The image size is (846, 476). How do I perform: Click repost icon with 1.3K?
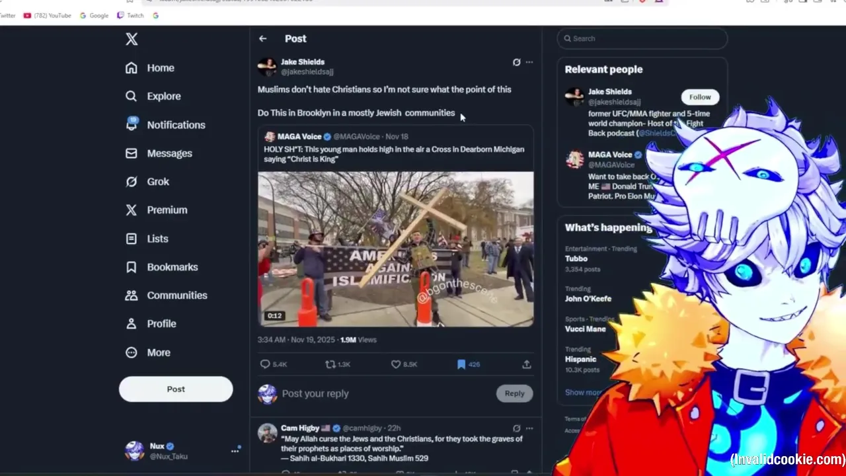(330, 364)
